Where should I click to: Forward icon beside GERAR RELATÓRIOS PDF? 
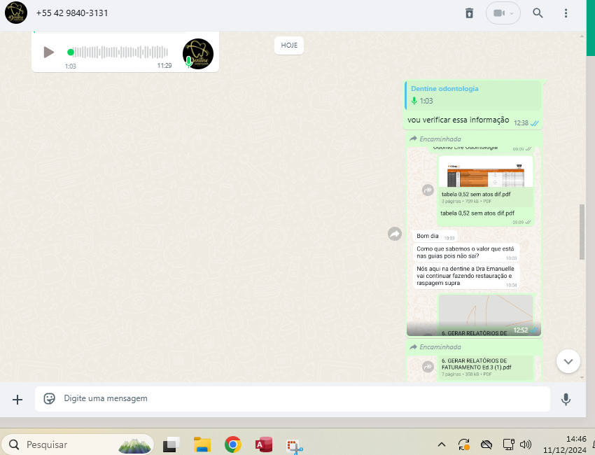(x=428, y=367)
